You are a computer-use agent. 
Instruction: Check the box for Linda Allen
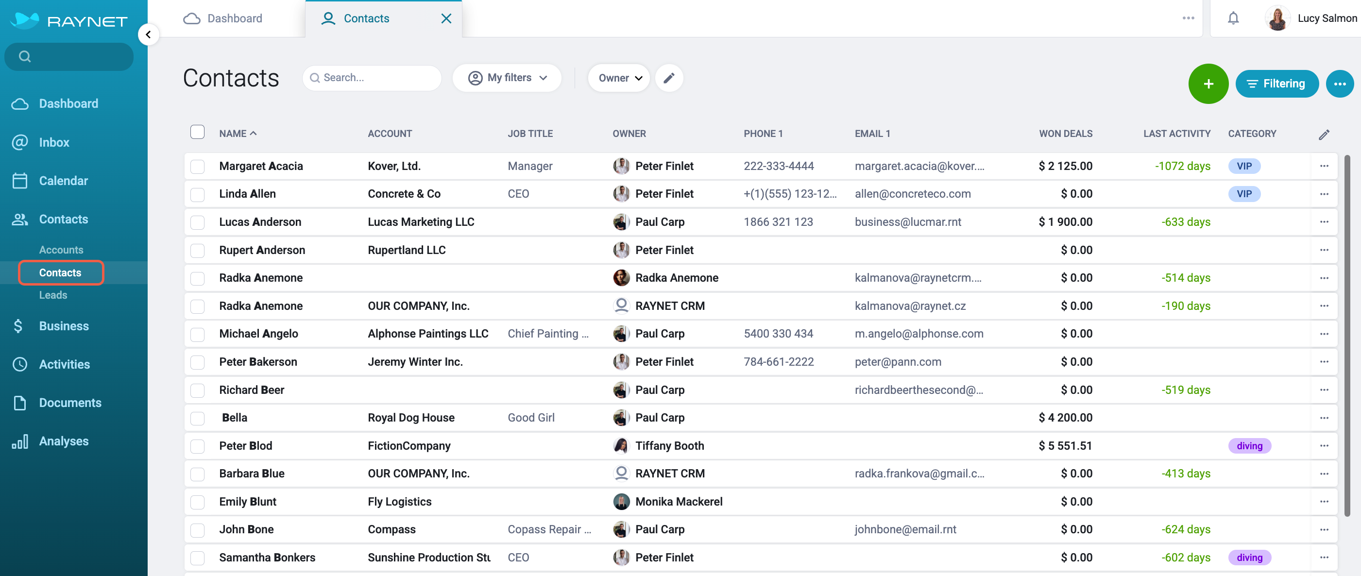point(197,194)
